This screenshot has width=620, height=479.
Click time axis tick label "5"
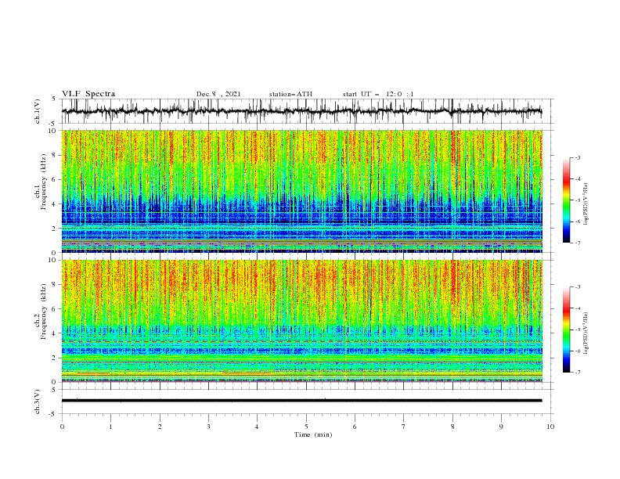pyautogui.click(x=306, y=427)
